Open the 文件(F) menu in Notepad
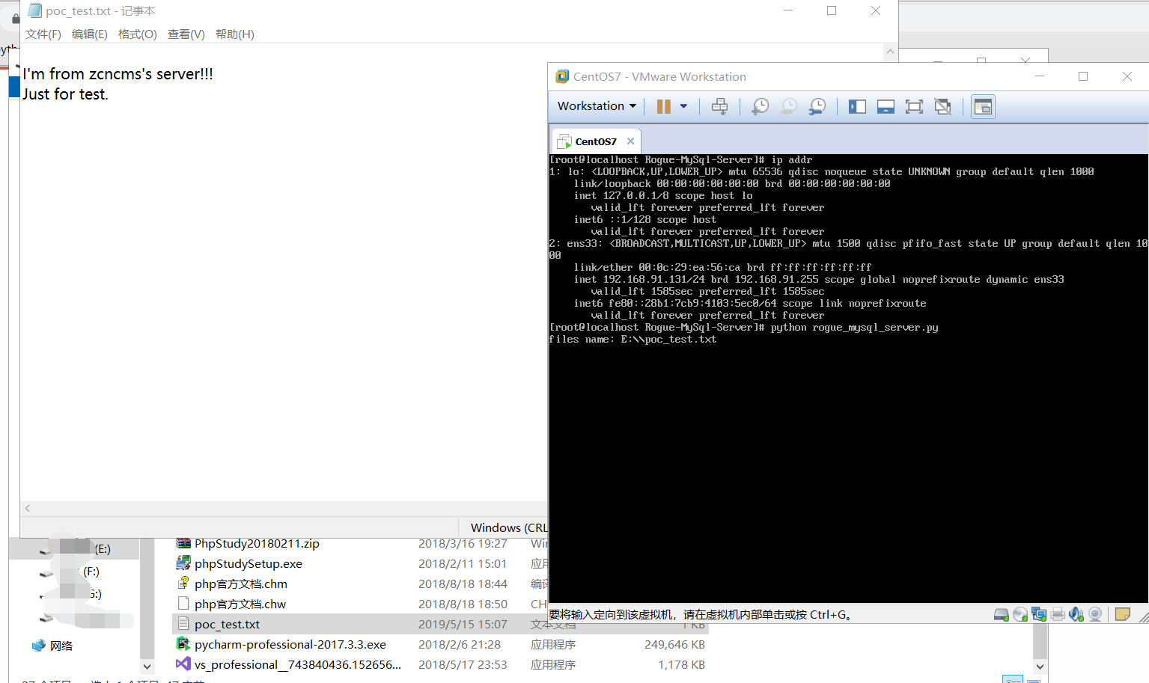The height and width of the screenshot is (683, 1149). (x=43, y=34)
